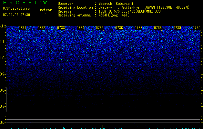Click the HROFFT 1.0.0 title text
This screenshot has width=203, height=129.
tap(25, 3)
